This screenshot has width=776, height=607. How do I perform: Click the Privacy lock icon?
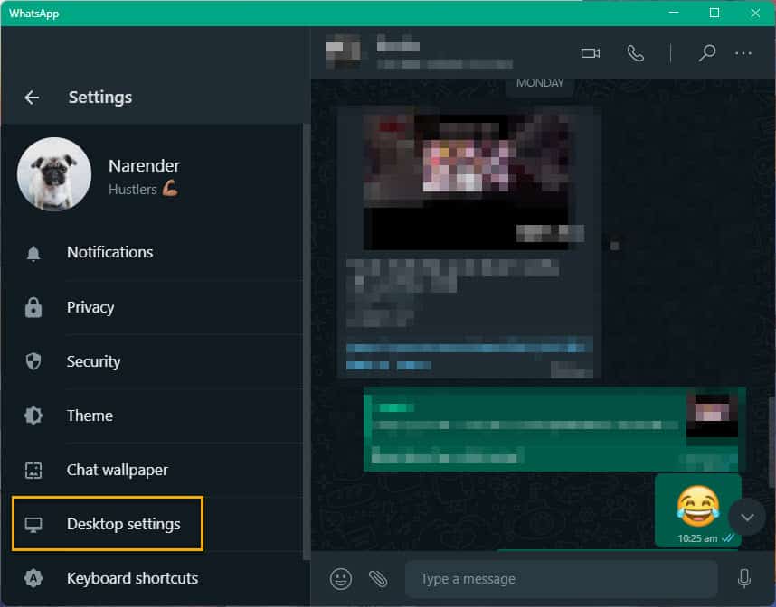(33, 307)
